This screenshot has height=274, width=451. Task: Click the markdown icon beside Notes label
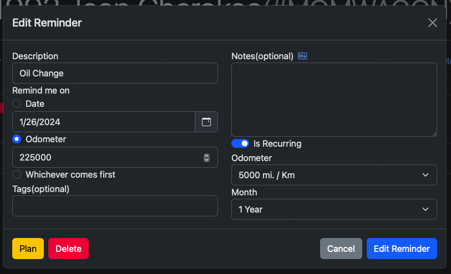pyautogui.click(x=302, y=56)
